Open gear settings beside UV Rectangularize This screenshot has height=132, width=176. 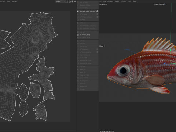click(97, 52)
